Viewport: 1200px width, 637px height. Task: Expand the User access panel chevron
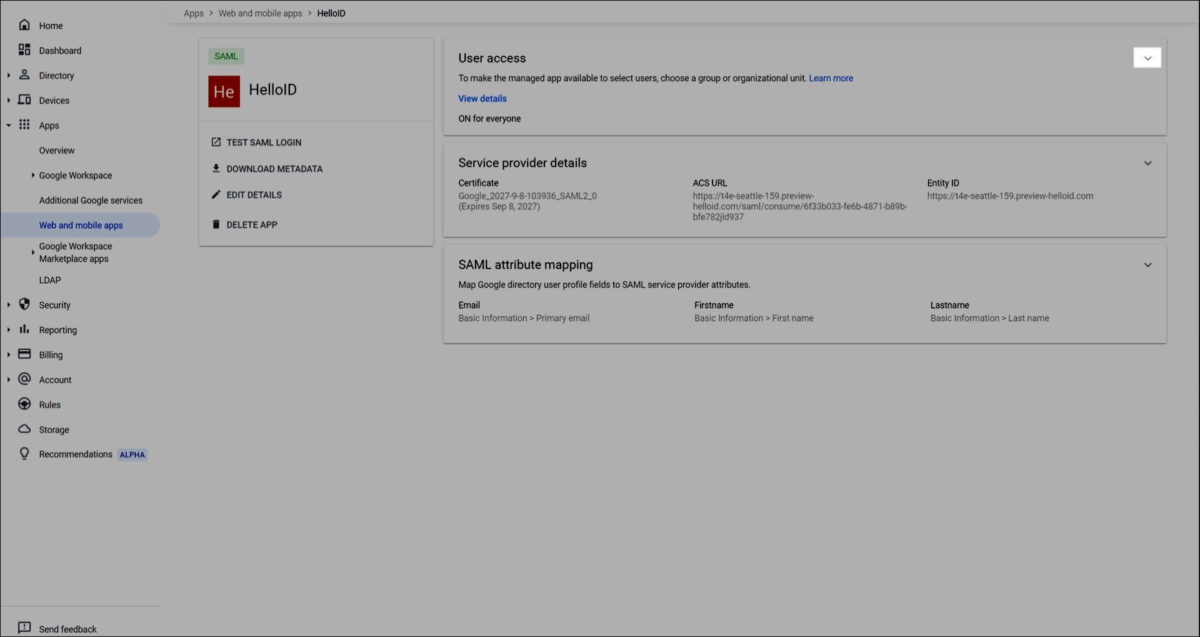(1147, 58)
